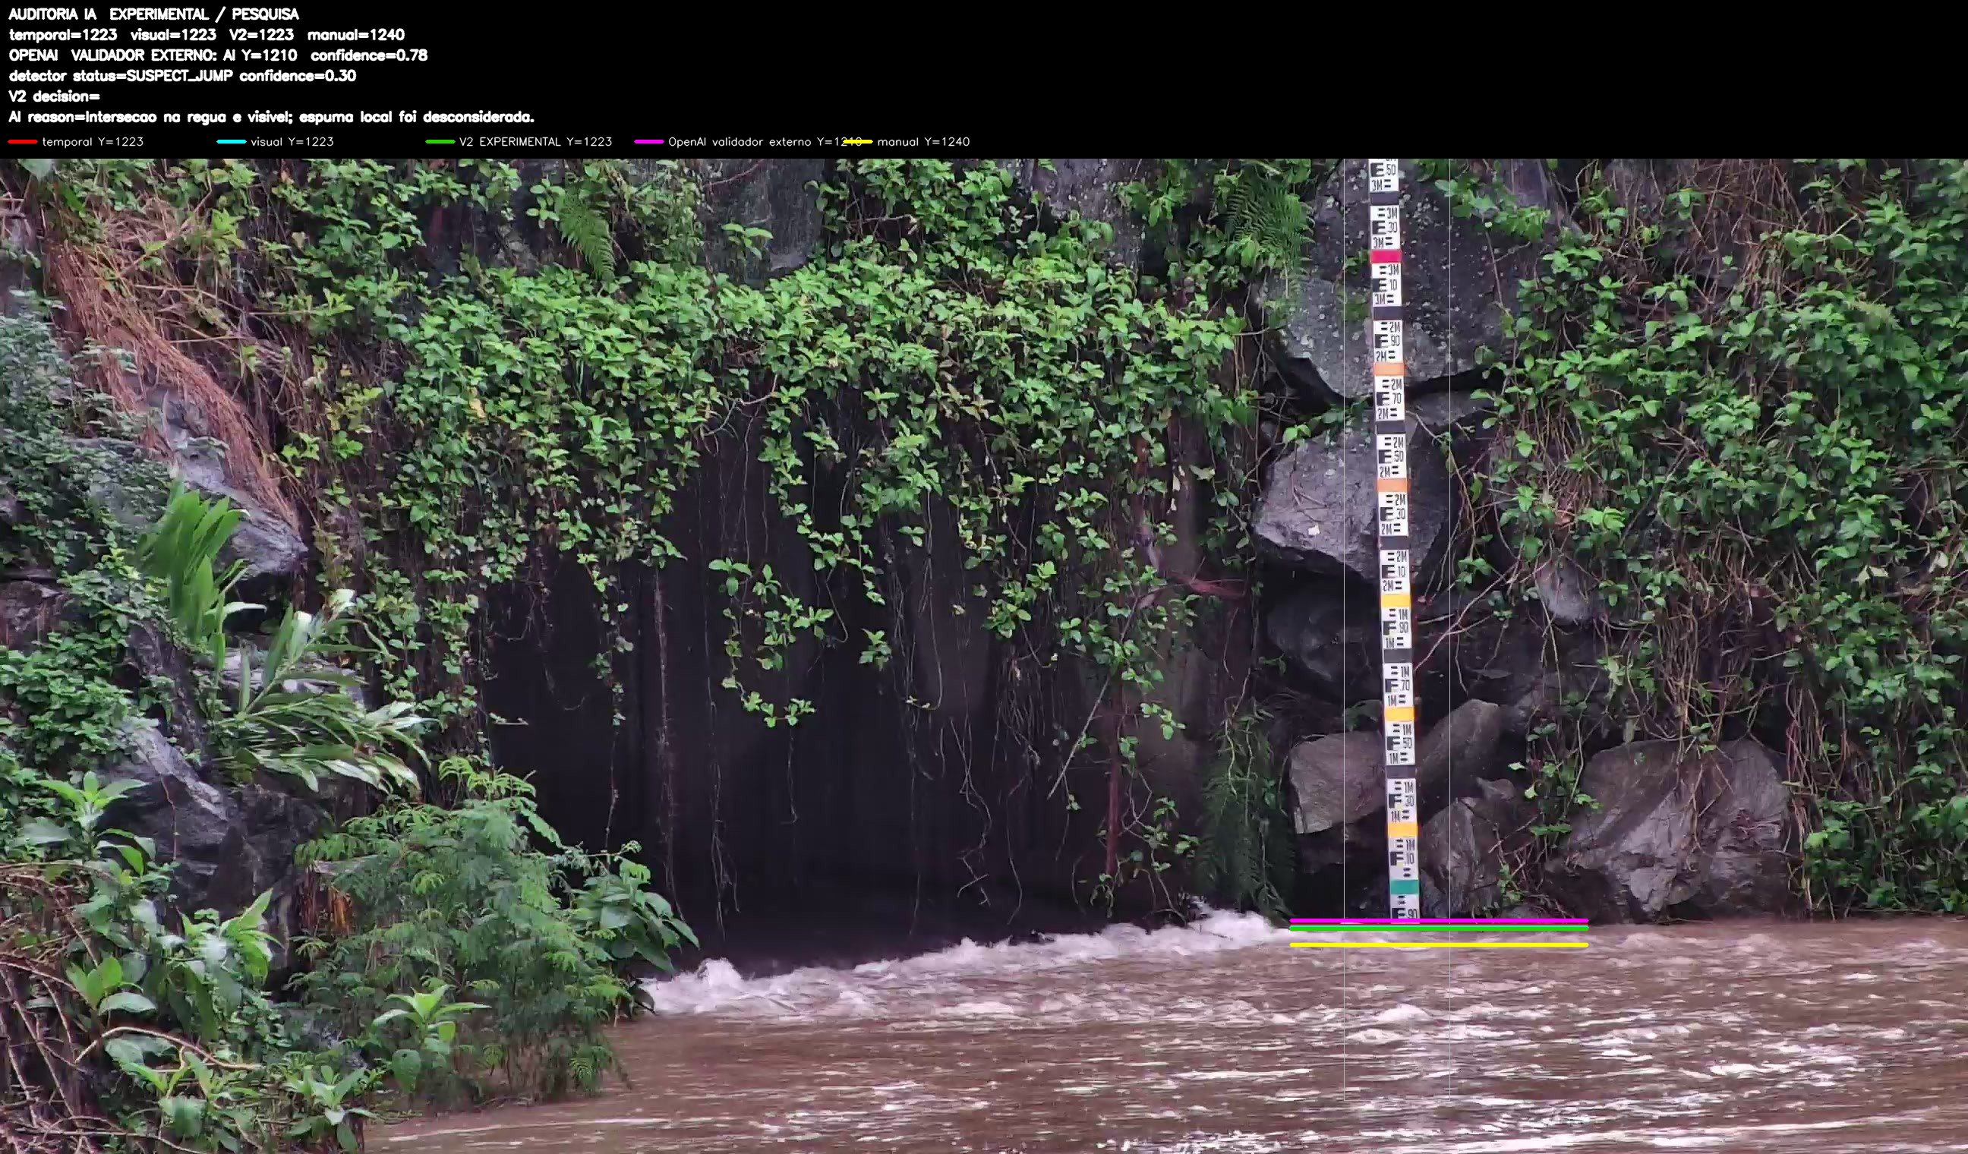Click the legend label manual Y=1240

point(923,141)
